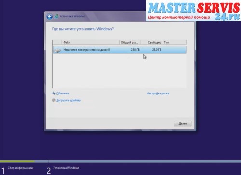Open the Загрузить драйвер link
Screen dimensions: 241x175
[x=68, y=100]
